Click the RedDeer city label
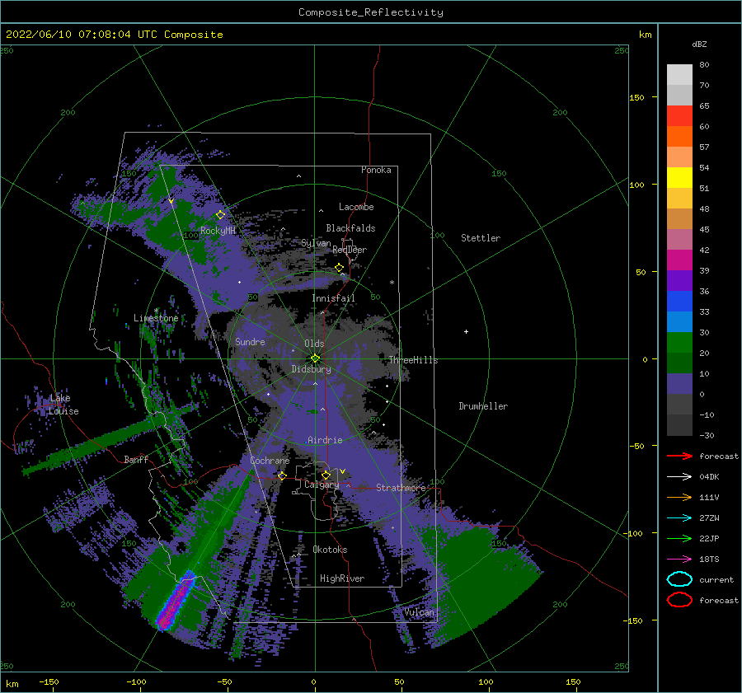The width and height of the screenshot is (742, 693). pos(350,250)
